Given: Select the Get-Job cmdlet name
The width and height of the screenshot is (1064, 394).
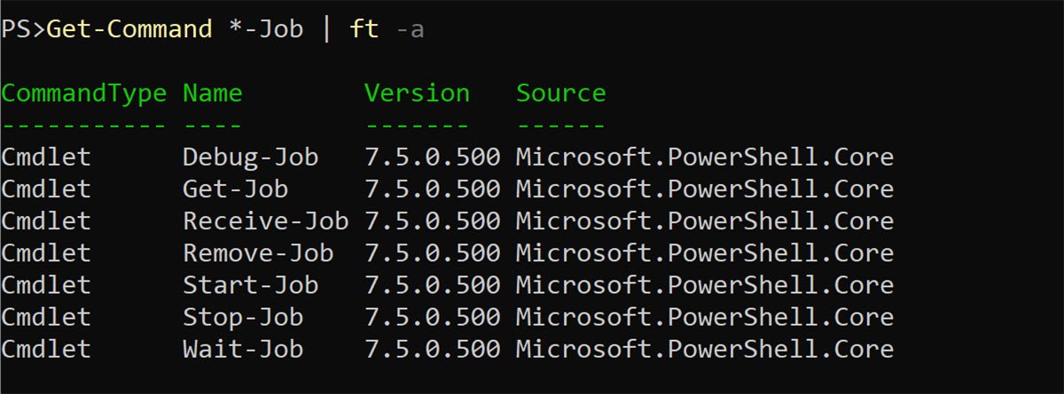Looking at the screenshot, I should point(235,189).
